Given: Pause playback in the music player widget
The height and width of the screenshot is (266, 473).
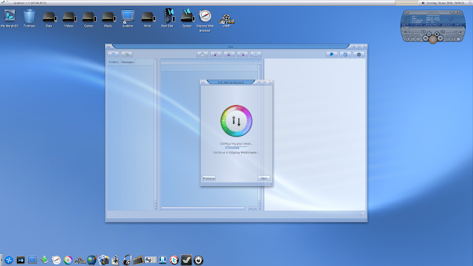Looking at the screenshot, I should pos(433,39).
